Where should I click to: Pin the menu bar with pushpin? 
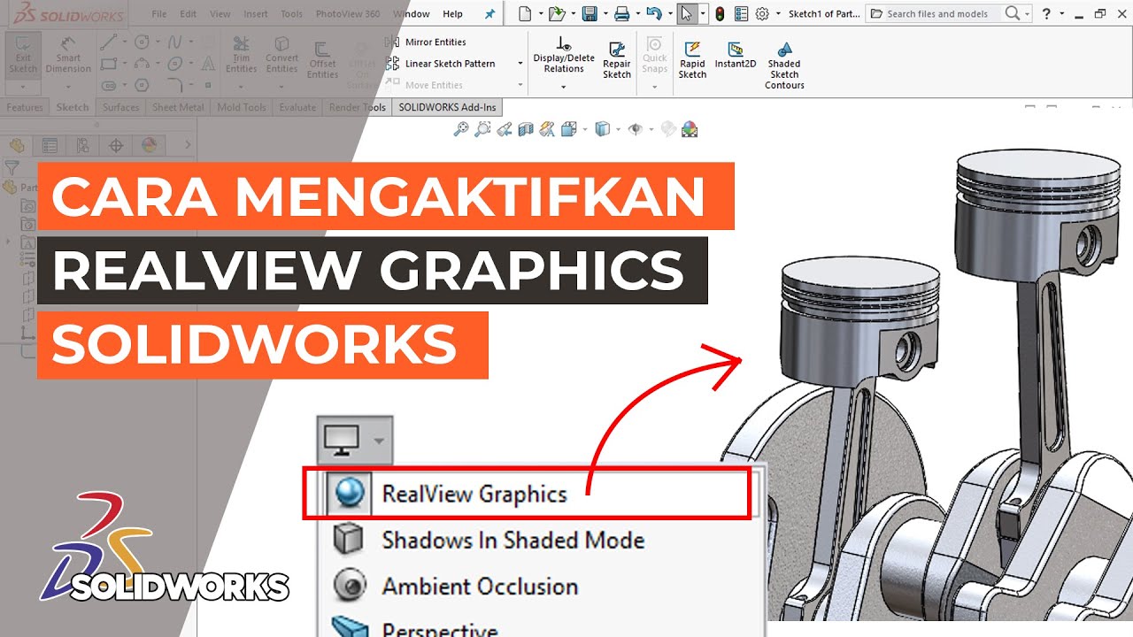click(489, 14)
